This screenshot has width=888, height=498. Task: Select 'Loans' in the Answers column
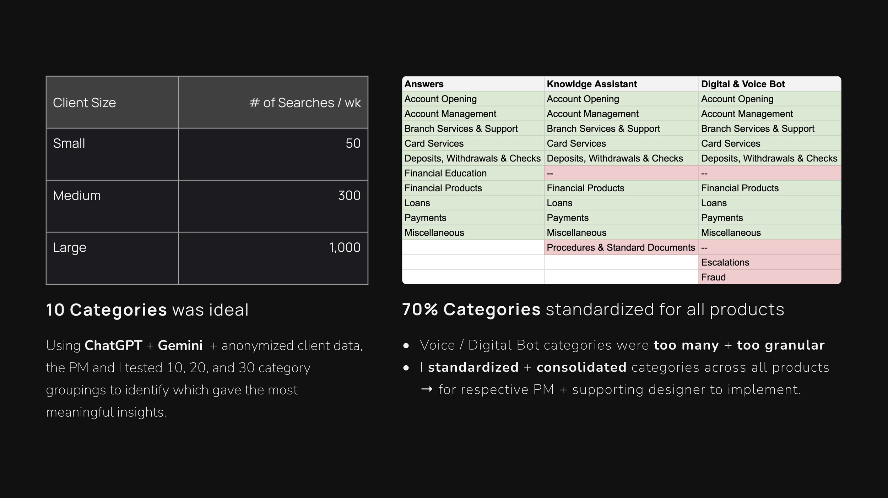coord(473,203)
